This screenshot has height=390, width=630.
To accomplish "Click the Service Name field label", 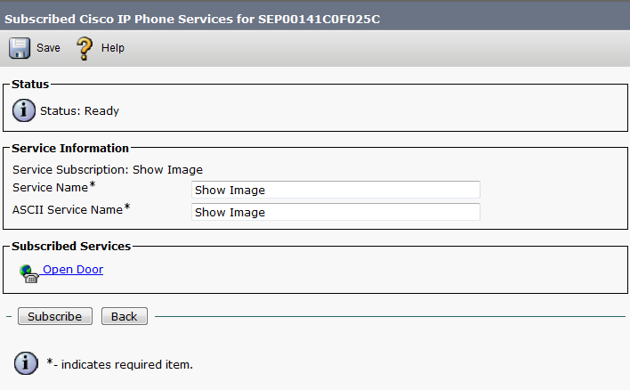I will [x=51, y=189].
